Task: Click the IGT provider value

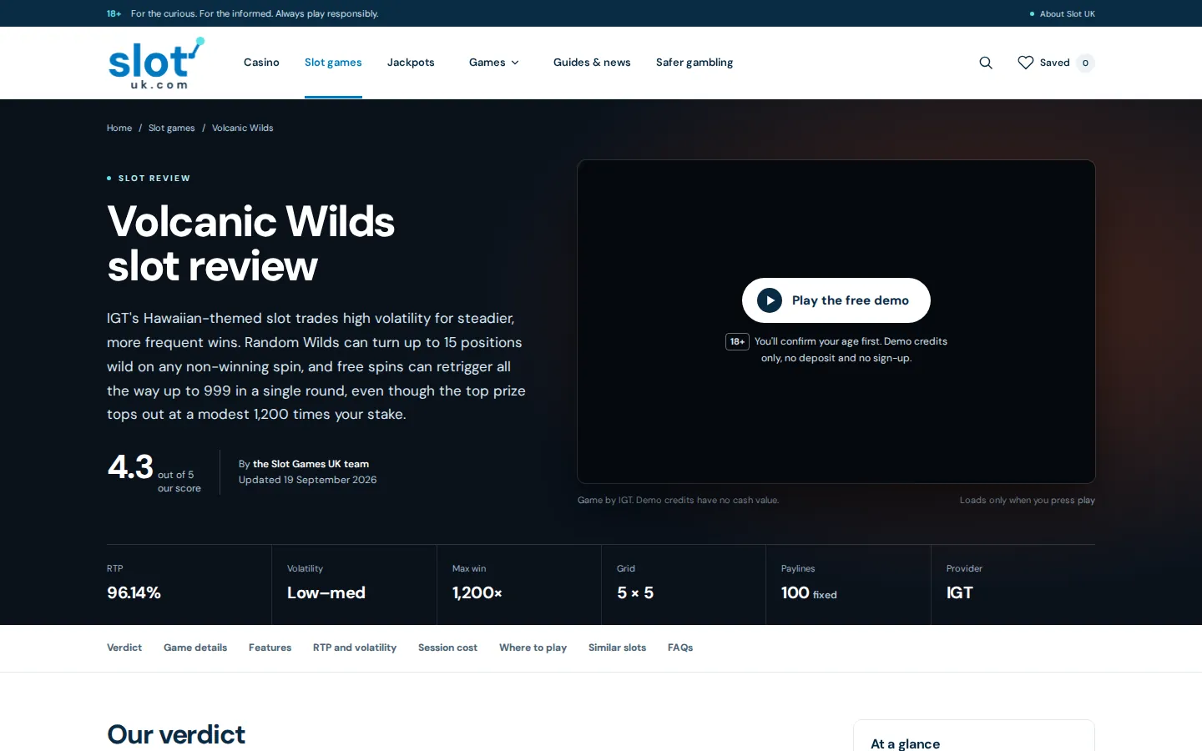Action: tap(960, 592)
